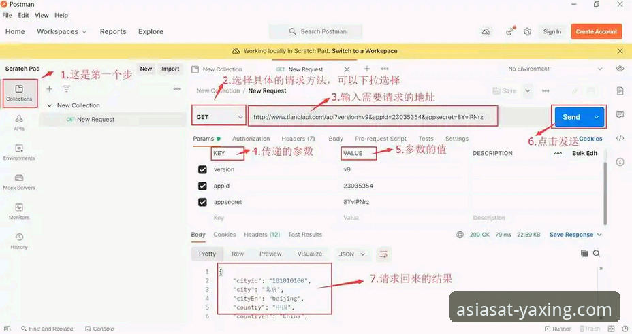Switch to the Authorization tab
This screenshot has width=632, height=334.
coord(251,139)
